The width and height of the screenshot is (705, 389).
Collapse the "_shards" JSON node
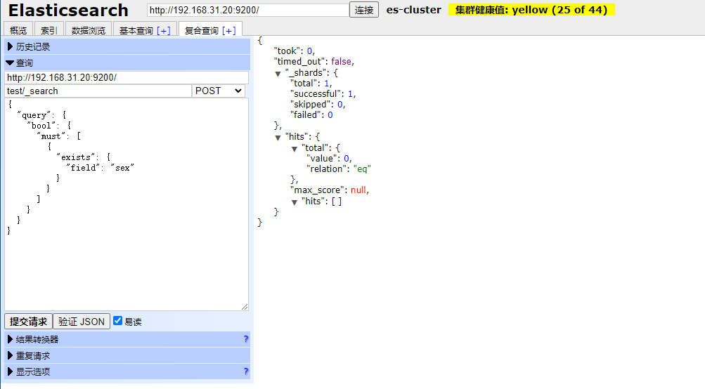278,74
